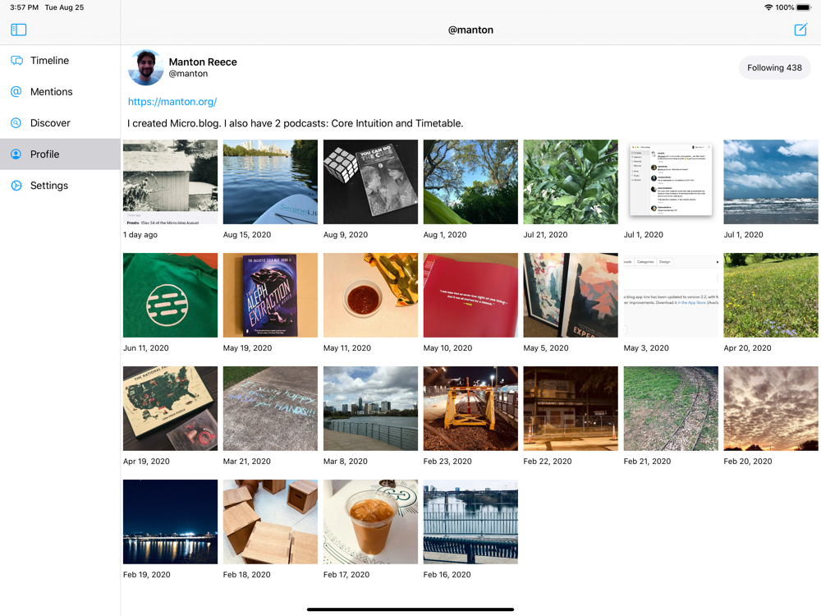
Task: View the Feb 20, 2020 cloudy sunset photo
Action: pyautogui.click(x=771, y=408)
